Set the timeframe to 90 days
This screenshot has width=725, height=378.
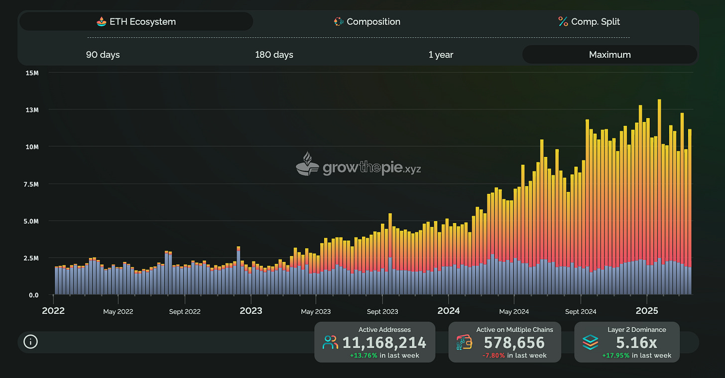(x=103, y=54)
